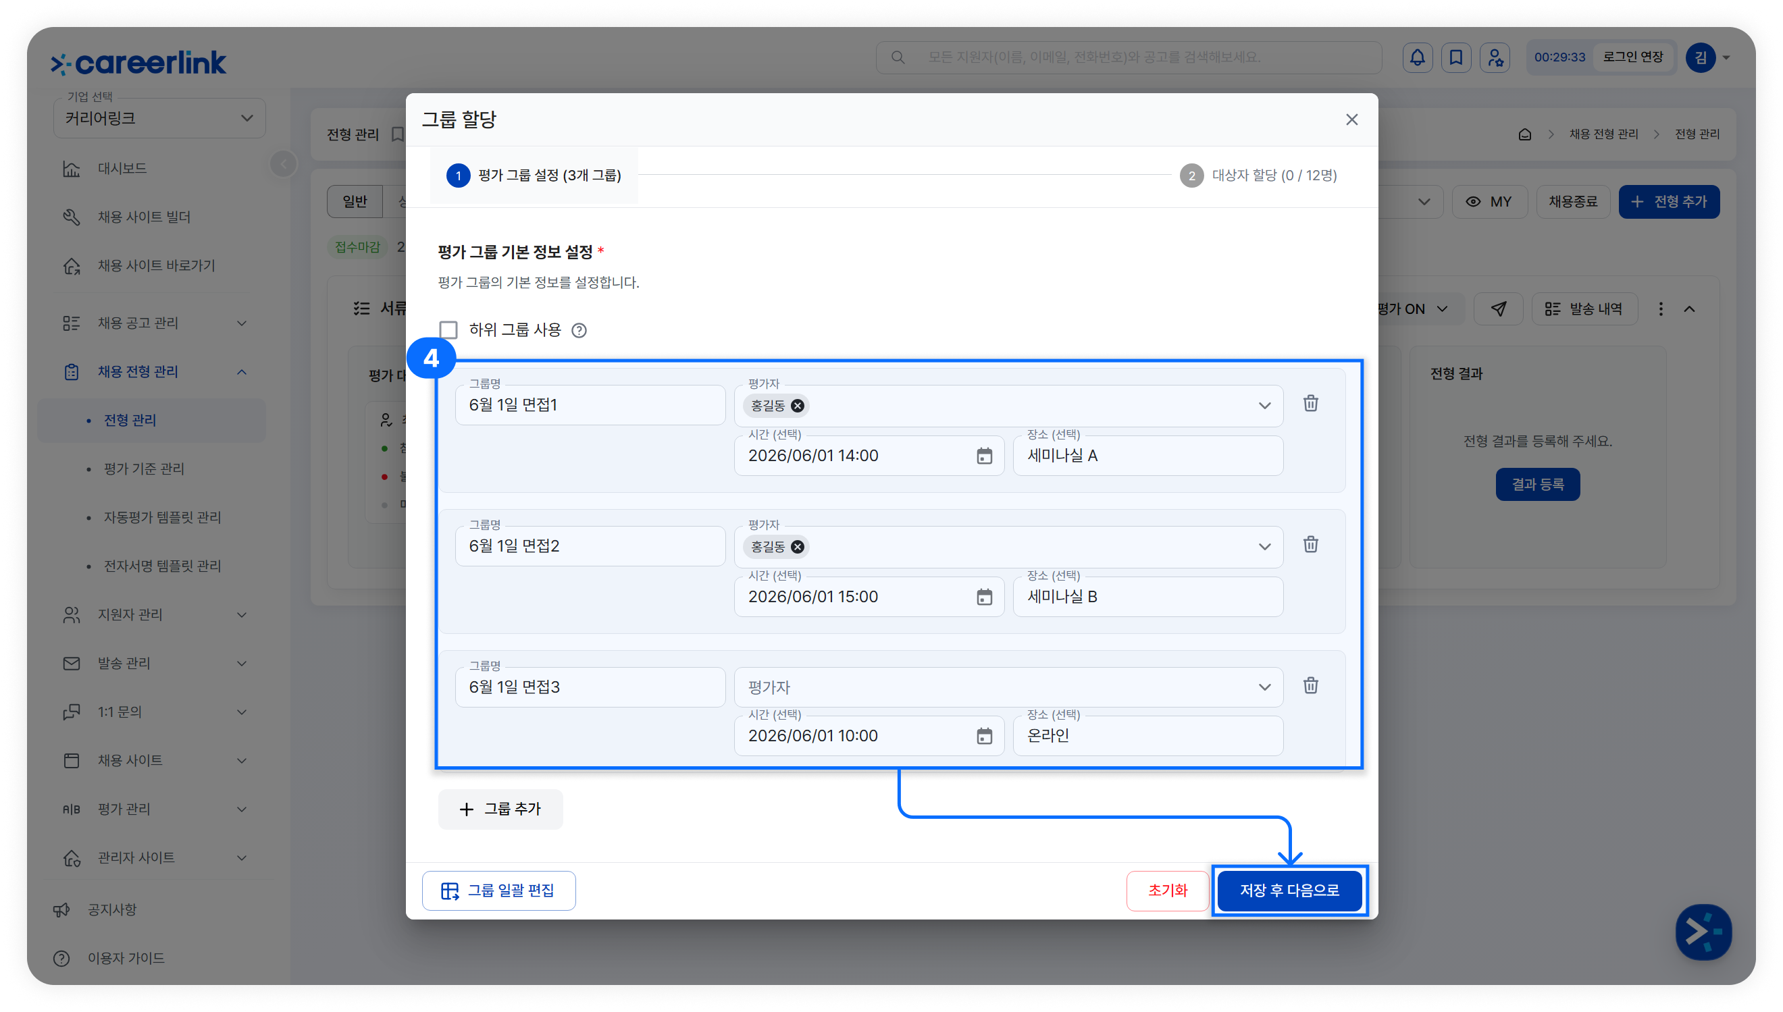The image size is (1783, 1012).
Task: Select 평가 기준 관리 submenu item
Action: tap(144, 469)
